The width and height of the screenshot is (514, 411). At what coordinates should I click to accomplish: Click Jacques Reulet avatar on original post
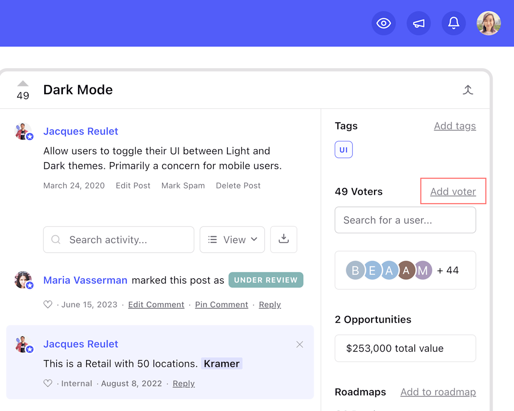pos(24,132)
